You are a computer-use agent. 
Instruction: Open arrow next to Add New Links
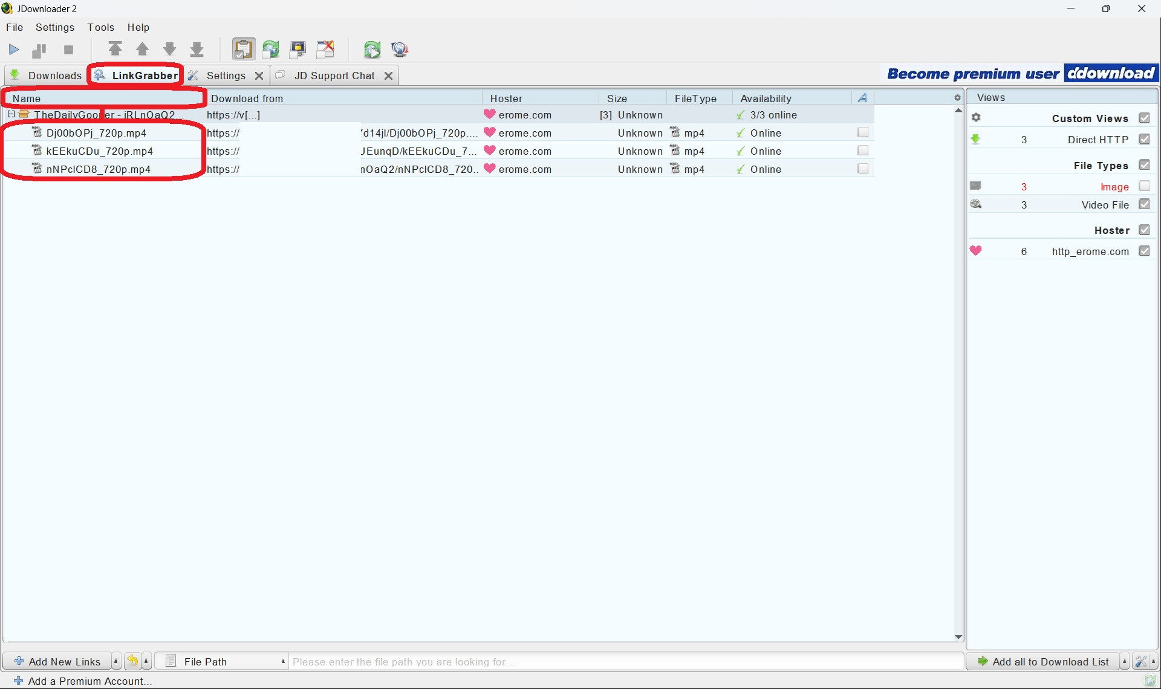[116, 661]
